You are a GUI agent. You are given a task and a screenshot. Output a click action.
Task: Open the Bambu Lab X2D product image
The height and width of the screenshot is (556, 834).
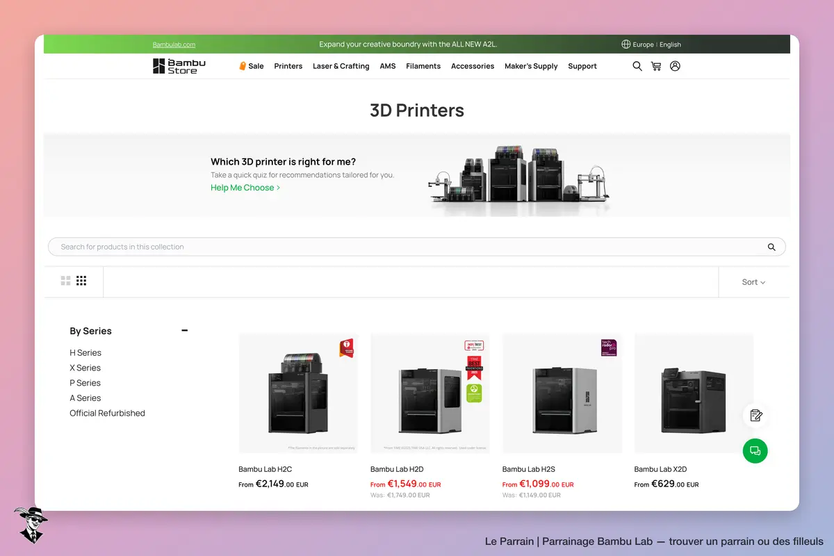pos(694,393)
